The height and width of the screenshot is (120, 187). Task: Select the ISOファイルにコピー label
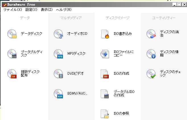(124, 54)
